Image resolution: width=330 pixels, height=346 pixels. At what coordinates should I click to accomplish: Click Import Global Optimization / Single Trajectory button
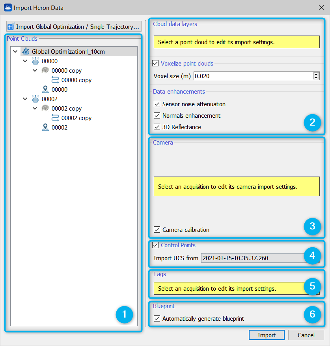point(74,27)
